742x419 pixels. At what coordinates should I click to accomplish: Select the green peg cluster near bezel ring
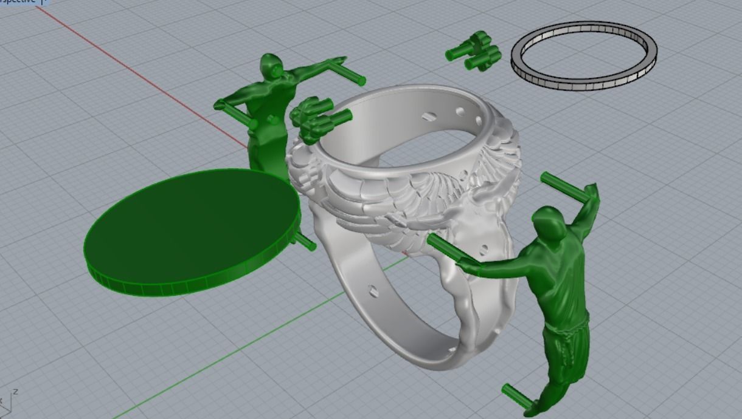(474, 52)
